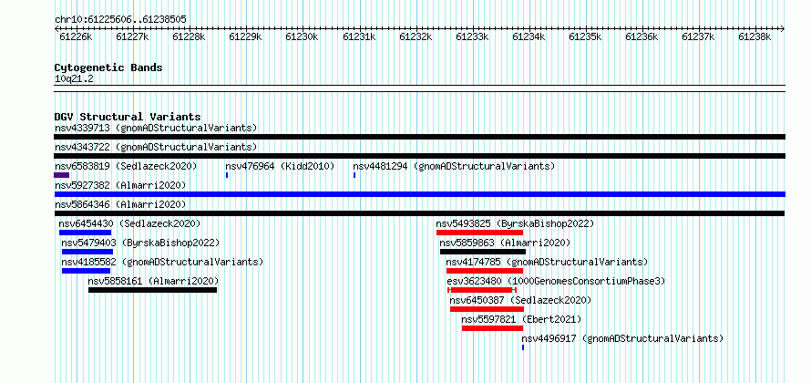Select the red bar for nsv5493825

[479, 233]
